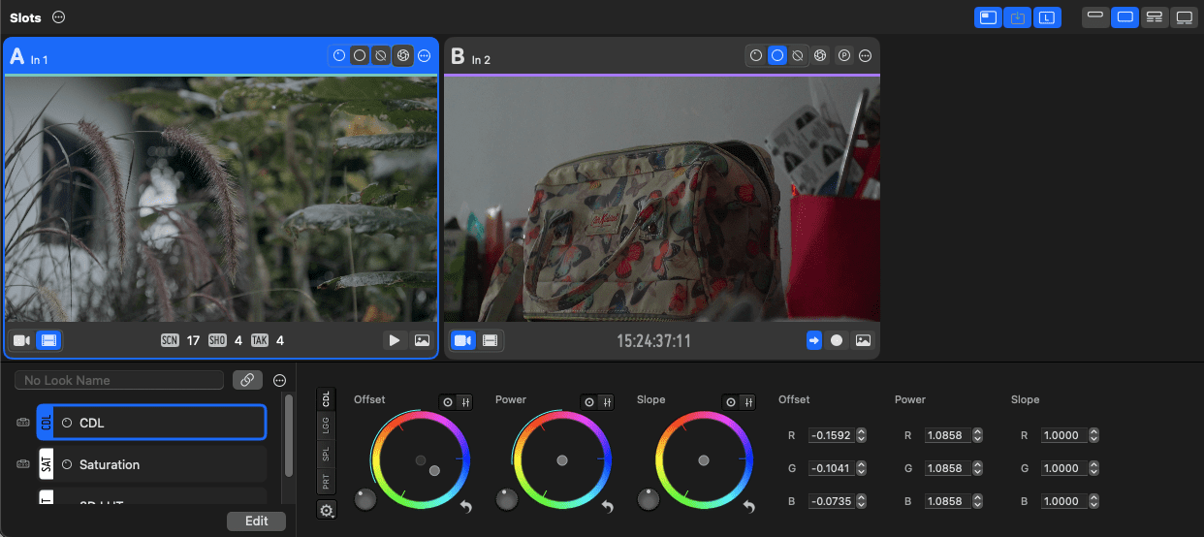Choose the monitor layout icon at far right
This screenshot has height=537, width=1204.
[x=1184, y=17]
